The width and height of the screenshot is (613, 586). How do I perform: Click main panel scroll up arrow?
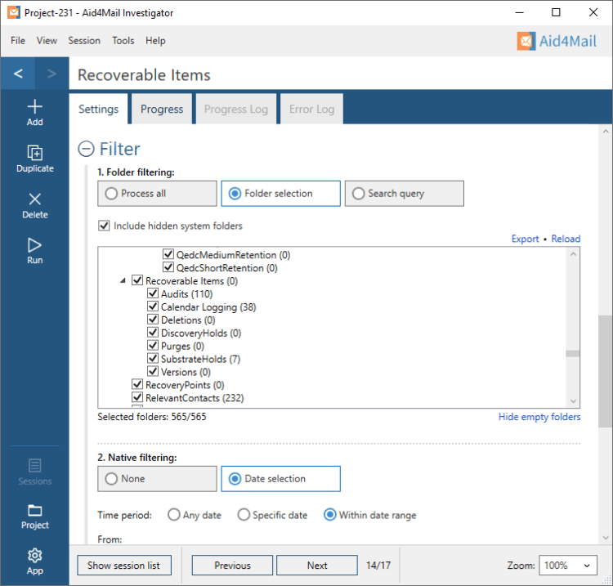pos(605,132)
